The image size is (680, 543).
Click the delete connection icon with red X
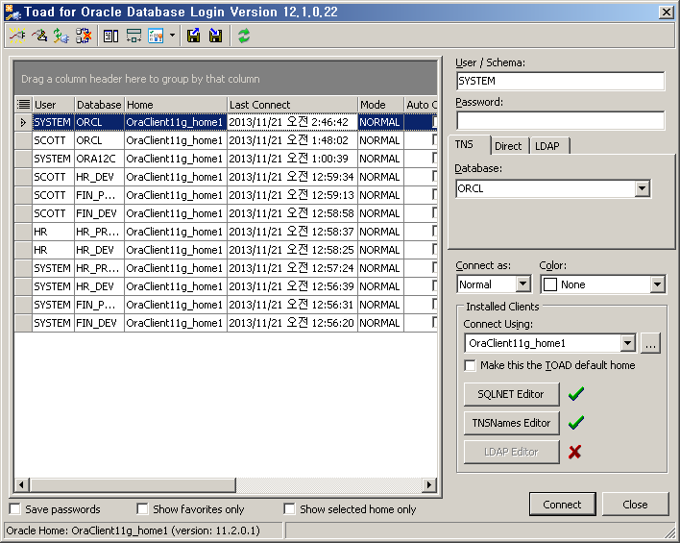[83, 36]
